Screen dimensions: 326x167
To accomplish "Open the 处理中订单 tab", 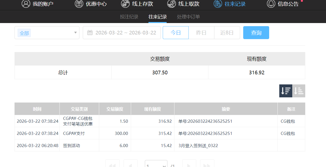I will (x=188, y=16).
